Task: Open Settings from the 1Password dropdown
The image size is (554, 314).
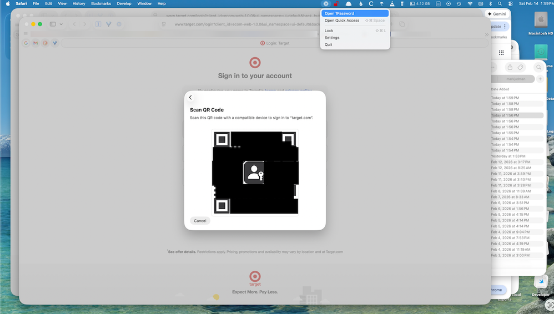Action: (332, 38)
